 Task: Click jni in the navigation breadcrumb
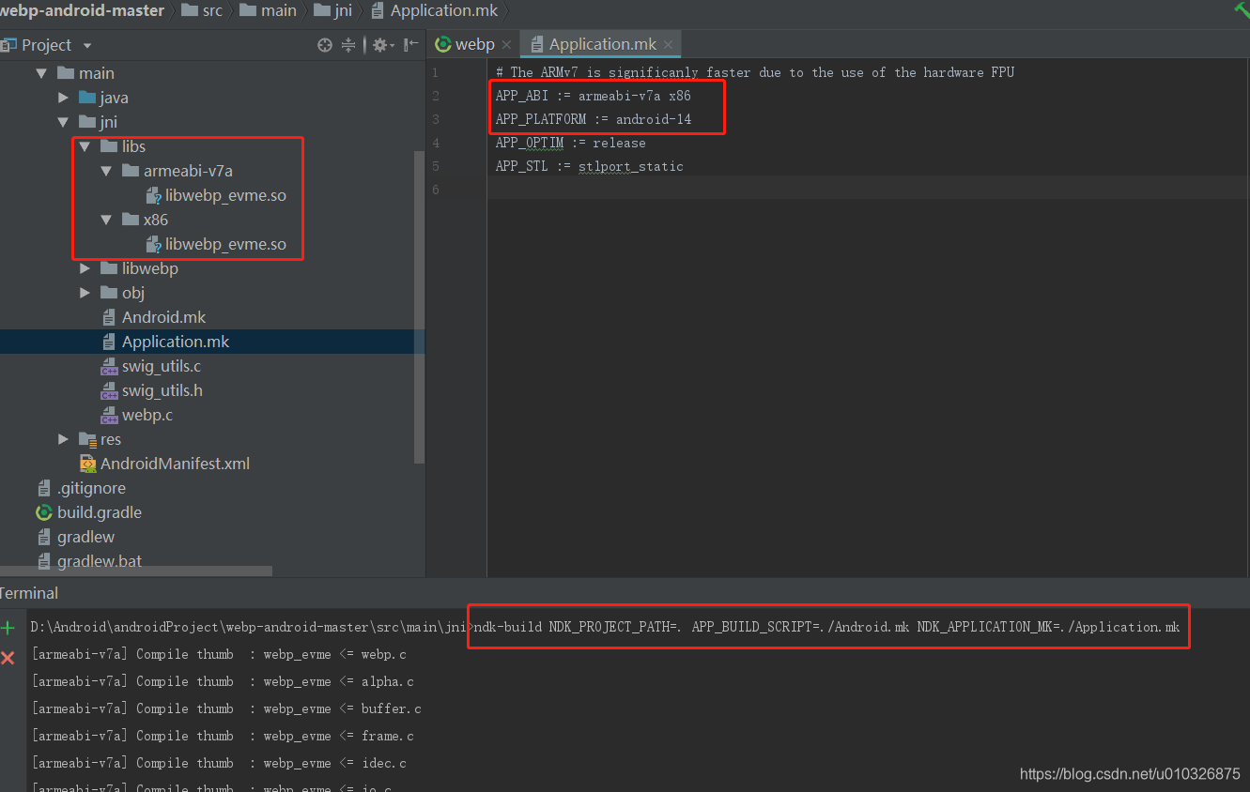pyautogui.click(x=333, y=10)
